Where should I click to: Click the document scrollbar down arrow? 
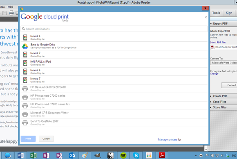tap(206, 149)
